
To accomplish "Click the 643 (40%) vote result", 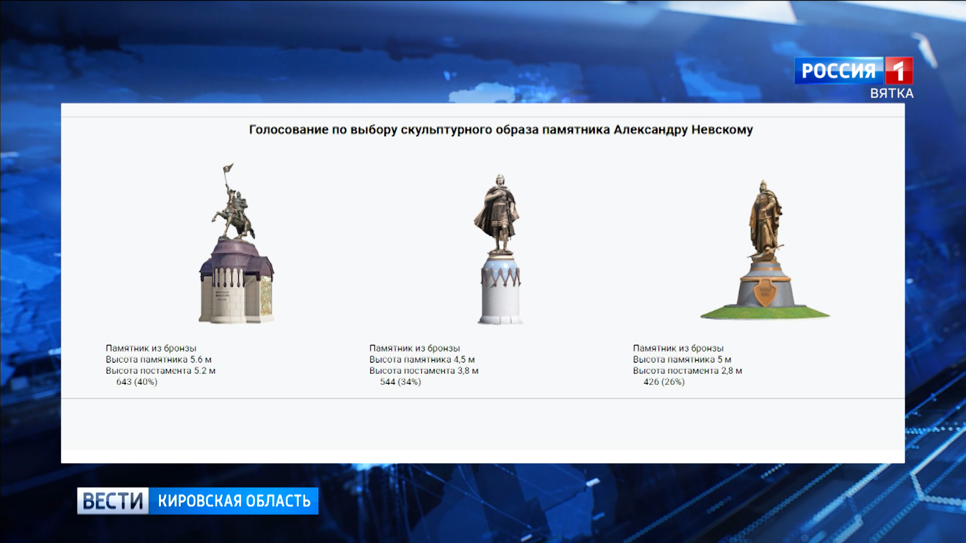I will tap(137, 382).
